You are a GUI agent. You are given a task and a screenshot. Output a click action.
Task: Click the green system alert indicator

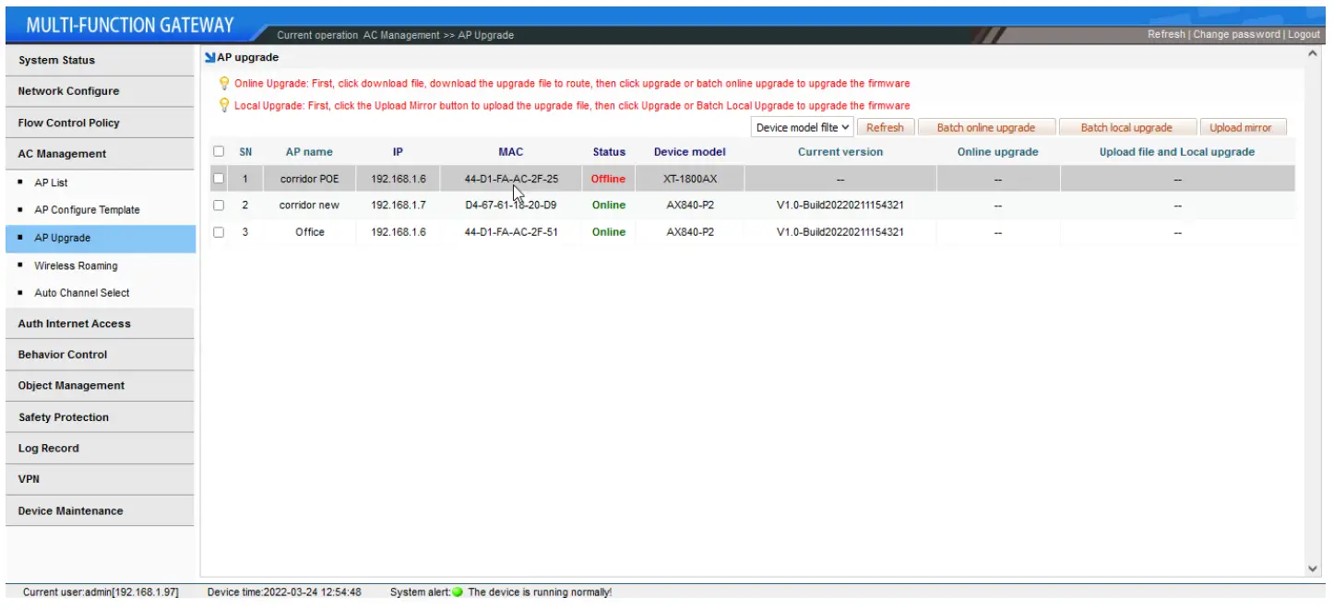click(458, 592)
